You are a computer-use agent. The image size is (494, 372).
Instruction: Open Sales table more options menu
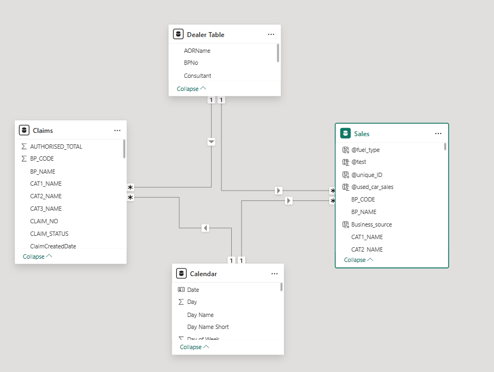[438, 133]
